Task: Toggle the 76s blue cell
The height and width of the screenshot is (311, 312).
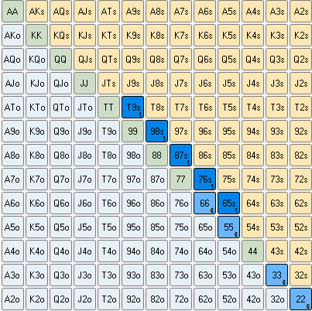Action: (x=204, y=179)
